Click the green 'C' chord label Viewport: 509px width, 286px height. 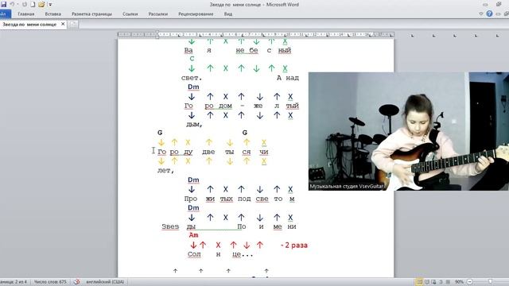(192, 59)
